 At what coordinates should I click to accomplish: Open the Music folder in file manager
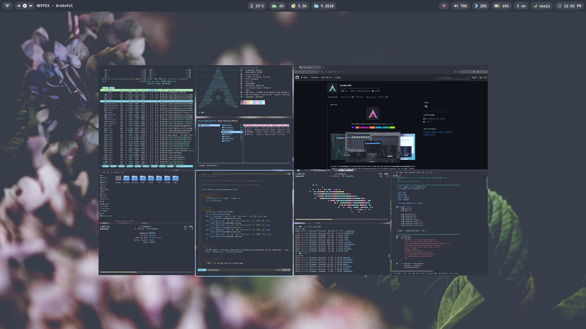point(143,179)
